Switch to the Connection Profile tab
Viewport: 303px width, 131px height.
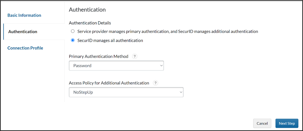tap(25, 48)
